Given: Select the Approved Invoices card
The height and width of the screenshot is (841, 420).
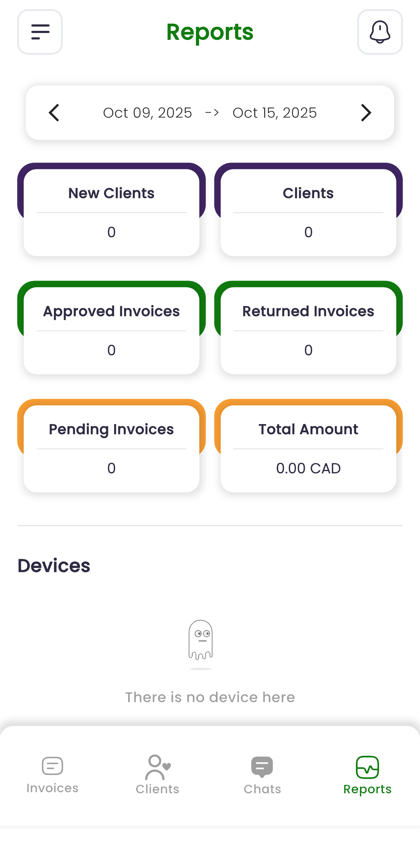Looking at the screenshot, I should point(111,330).
